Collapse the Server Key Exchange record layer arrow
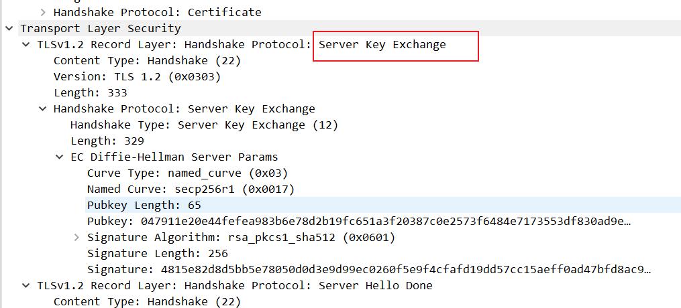 click(25, 44)
